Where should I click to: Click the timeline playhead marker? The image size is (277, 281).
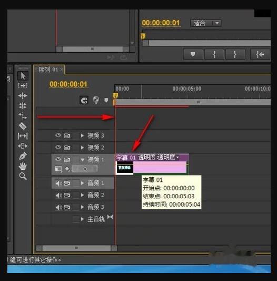116,95
